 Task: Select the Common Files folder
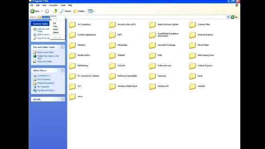click(x=200, y=24)
